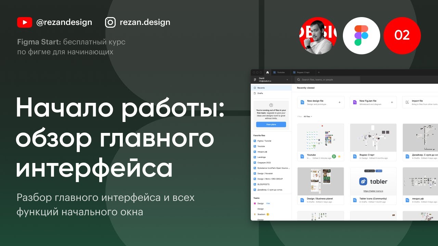
Task: Click the Teams section heading
Action: coord(256,198)
